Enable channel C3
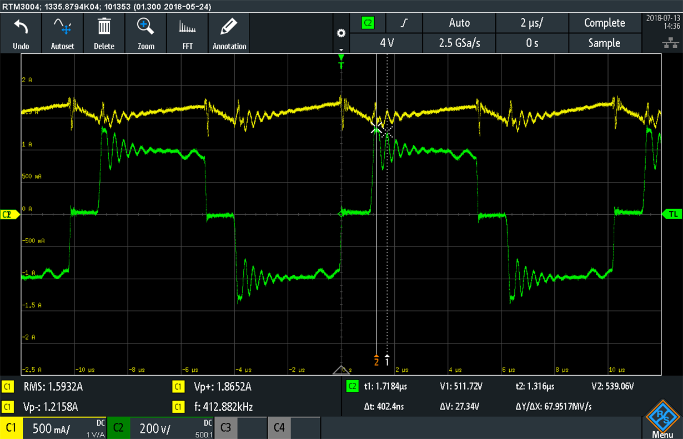The image size is (683, 439). coord(240,428)
